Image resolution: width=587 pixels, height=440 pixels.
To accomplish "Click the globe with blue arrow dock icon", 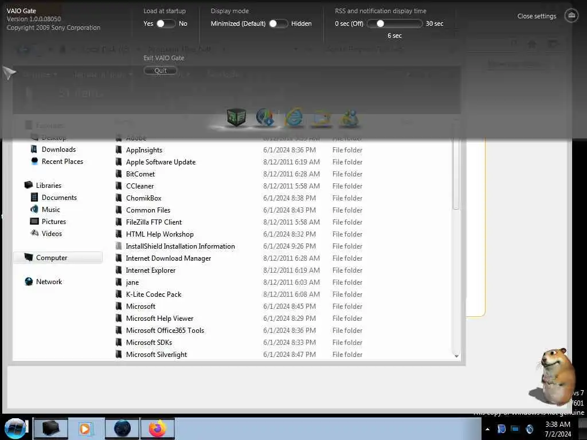I will pyautogui.click(x=265, y=117).
